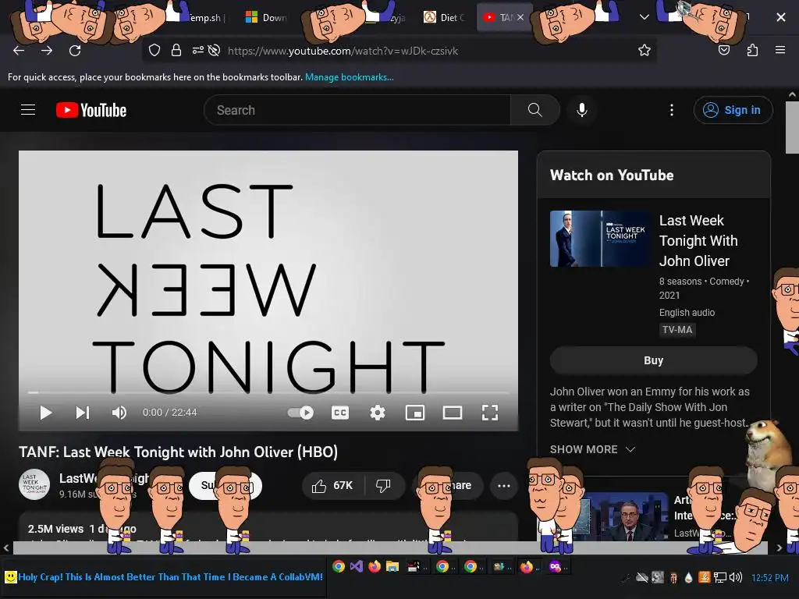Click the Java tray icon
The image size is (799, 599).
[705, 577]
